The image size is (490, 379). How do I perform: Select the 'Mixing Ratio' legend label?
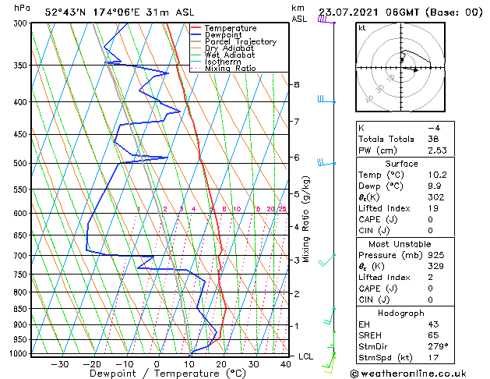click(231, 68)
